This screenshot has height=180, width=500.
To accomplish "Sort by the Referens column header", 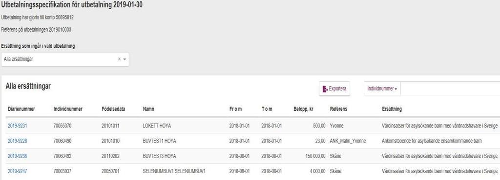I will (338, 109).
